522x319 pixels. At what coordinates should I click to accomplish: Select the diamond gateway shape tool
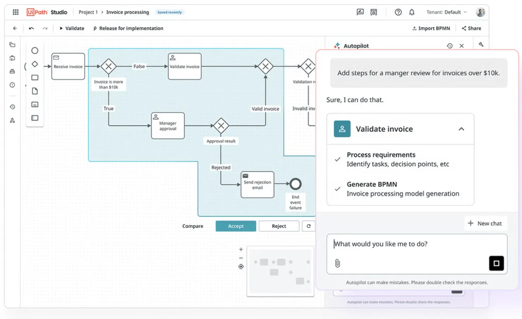pyautogui.click(x=35, y=64)
